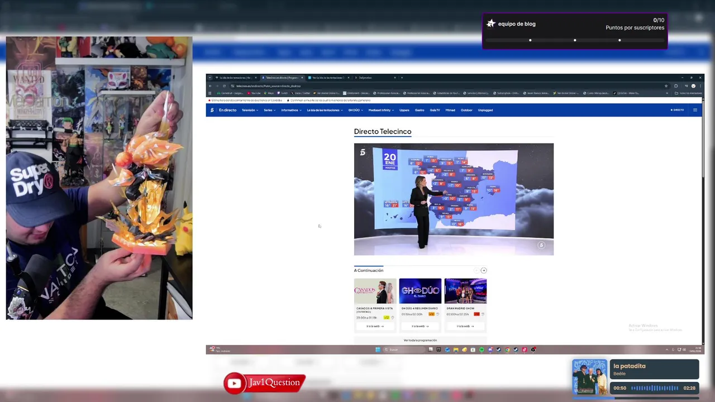Click the previous arrow in A Continuación
The image size is (715, 402).
[x=476, y=270]
